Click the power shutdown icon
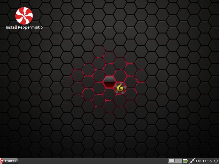The height and width of the screenshot is (164, 219). 216,161
